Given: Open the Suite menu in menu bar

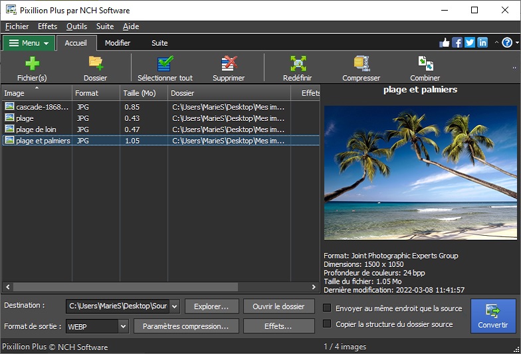Looking at the screenshot, I should pyautogui.click(x=105, y=27).
